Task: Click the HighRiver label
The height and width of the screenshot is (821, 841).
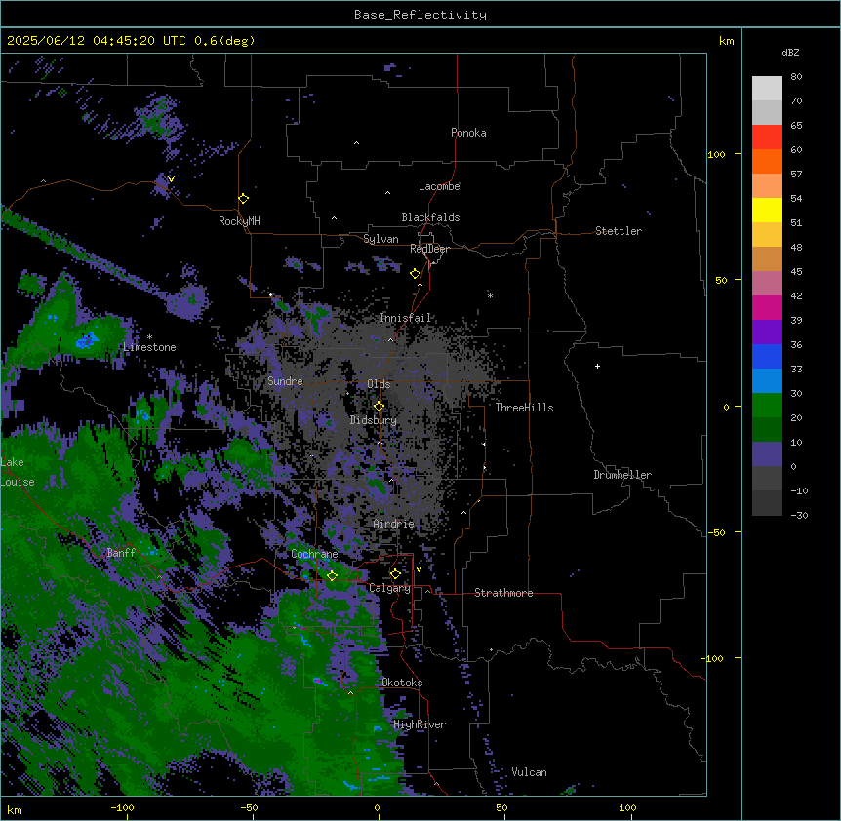Action: tap(420, 724)
